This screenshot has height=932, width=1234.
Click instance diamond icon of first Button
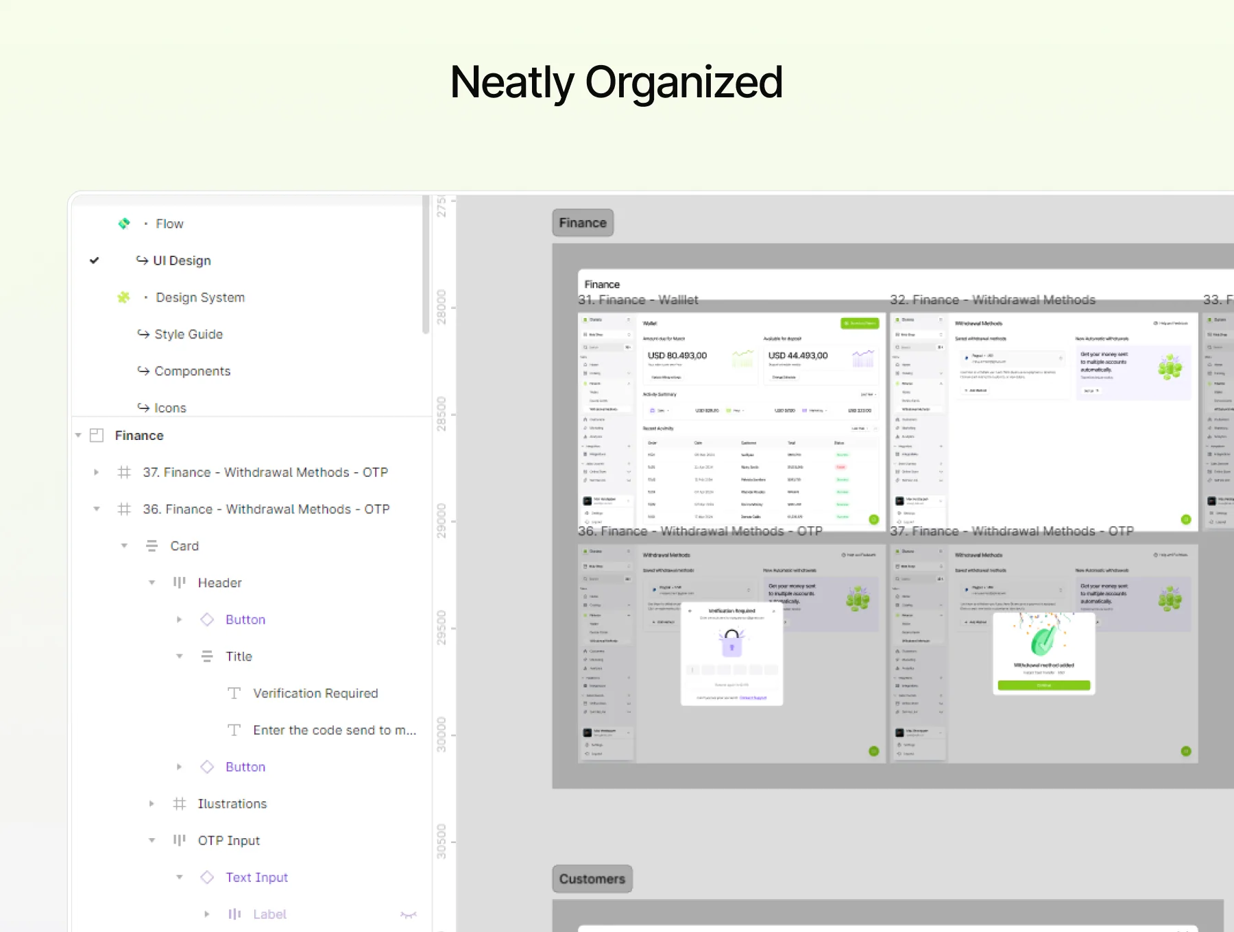coord(207,620)
